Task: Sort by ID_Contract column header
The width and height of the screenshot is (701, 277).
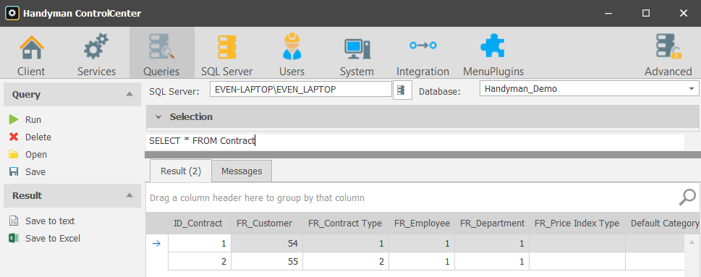Action: (x=200, y=223)
